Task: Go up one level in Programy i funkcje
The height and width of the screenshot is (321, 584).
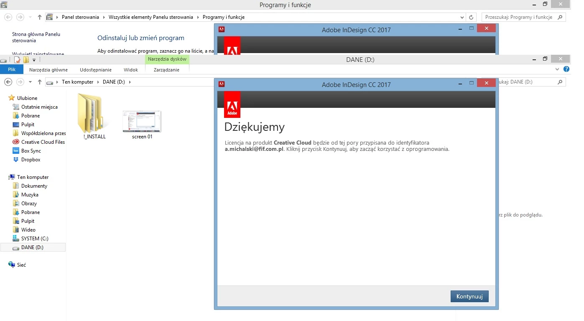Action: pos(40,17)
